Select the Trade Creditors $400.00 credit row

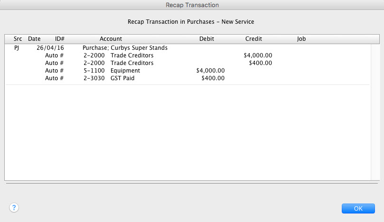[187, 63]
